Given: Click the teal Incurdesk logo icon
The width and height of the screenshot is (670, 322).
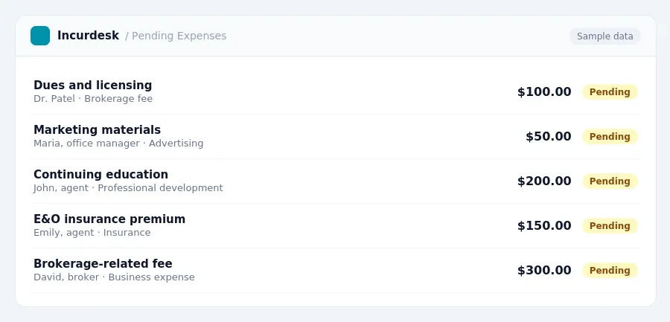Looking at the screenshot, I should pyautogui.click(x=40, y=36).
